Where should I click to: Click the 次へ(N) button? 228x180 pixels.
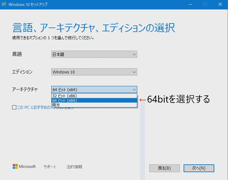click(199, 168)
